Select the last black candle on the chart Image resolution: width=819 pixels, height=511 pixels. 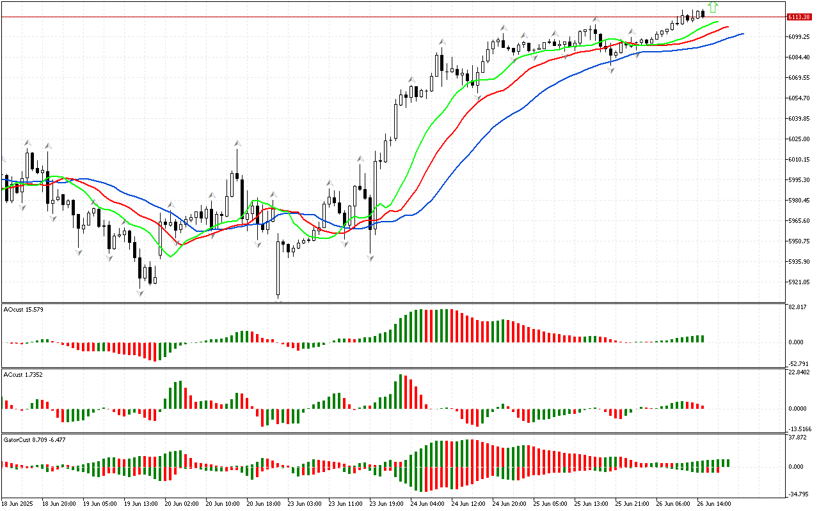(703, 13)
